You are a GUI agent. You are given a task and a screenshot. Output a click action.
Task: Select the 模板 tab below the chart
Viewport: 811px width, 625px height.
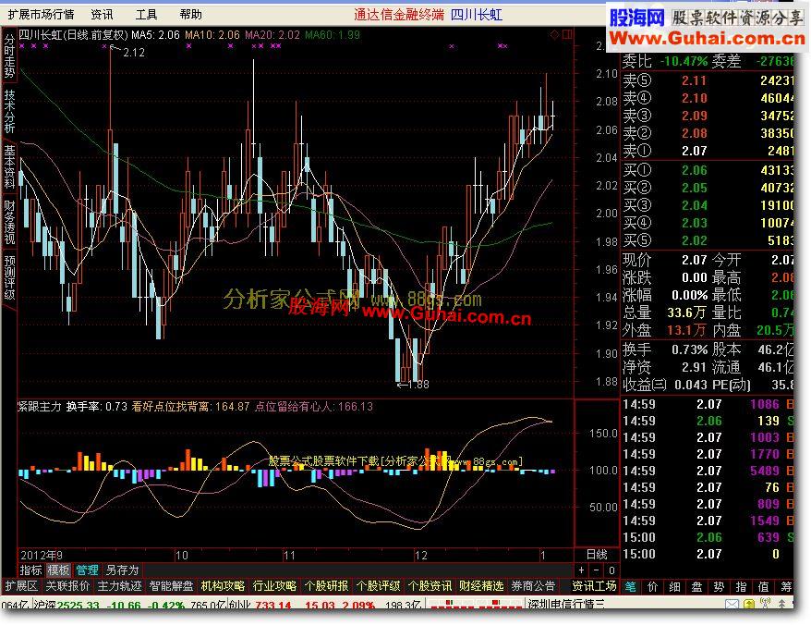click(58, 570)
